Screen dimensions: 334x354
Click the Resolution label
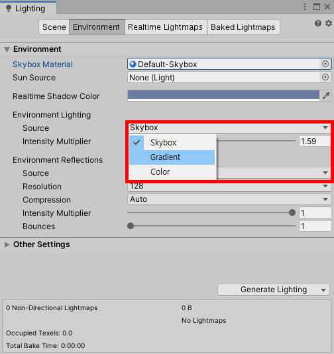[42, 187]
